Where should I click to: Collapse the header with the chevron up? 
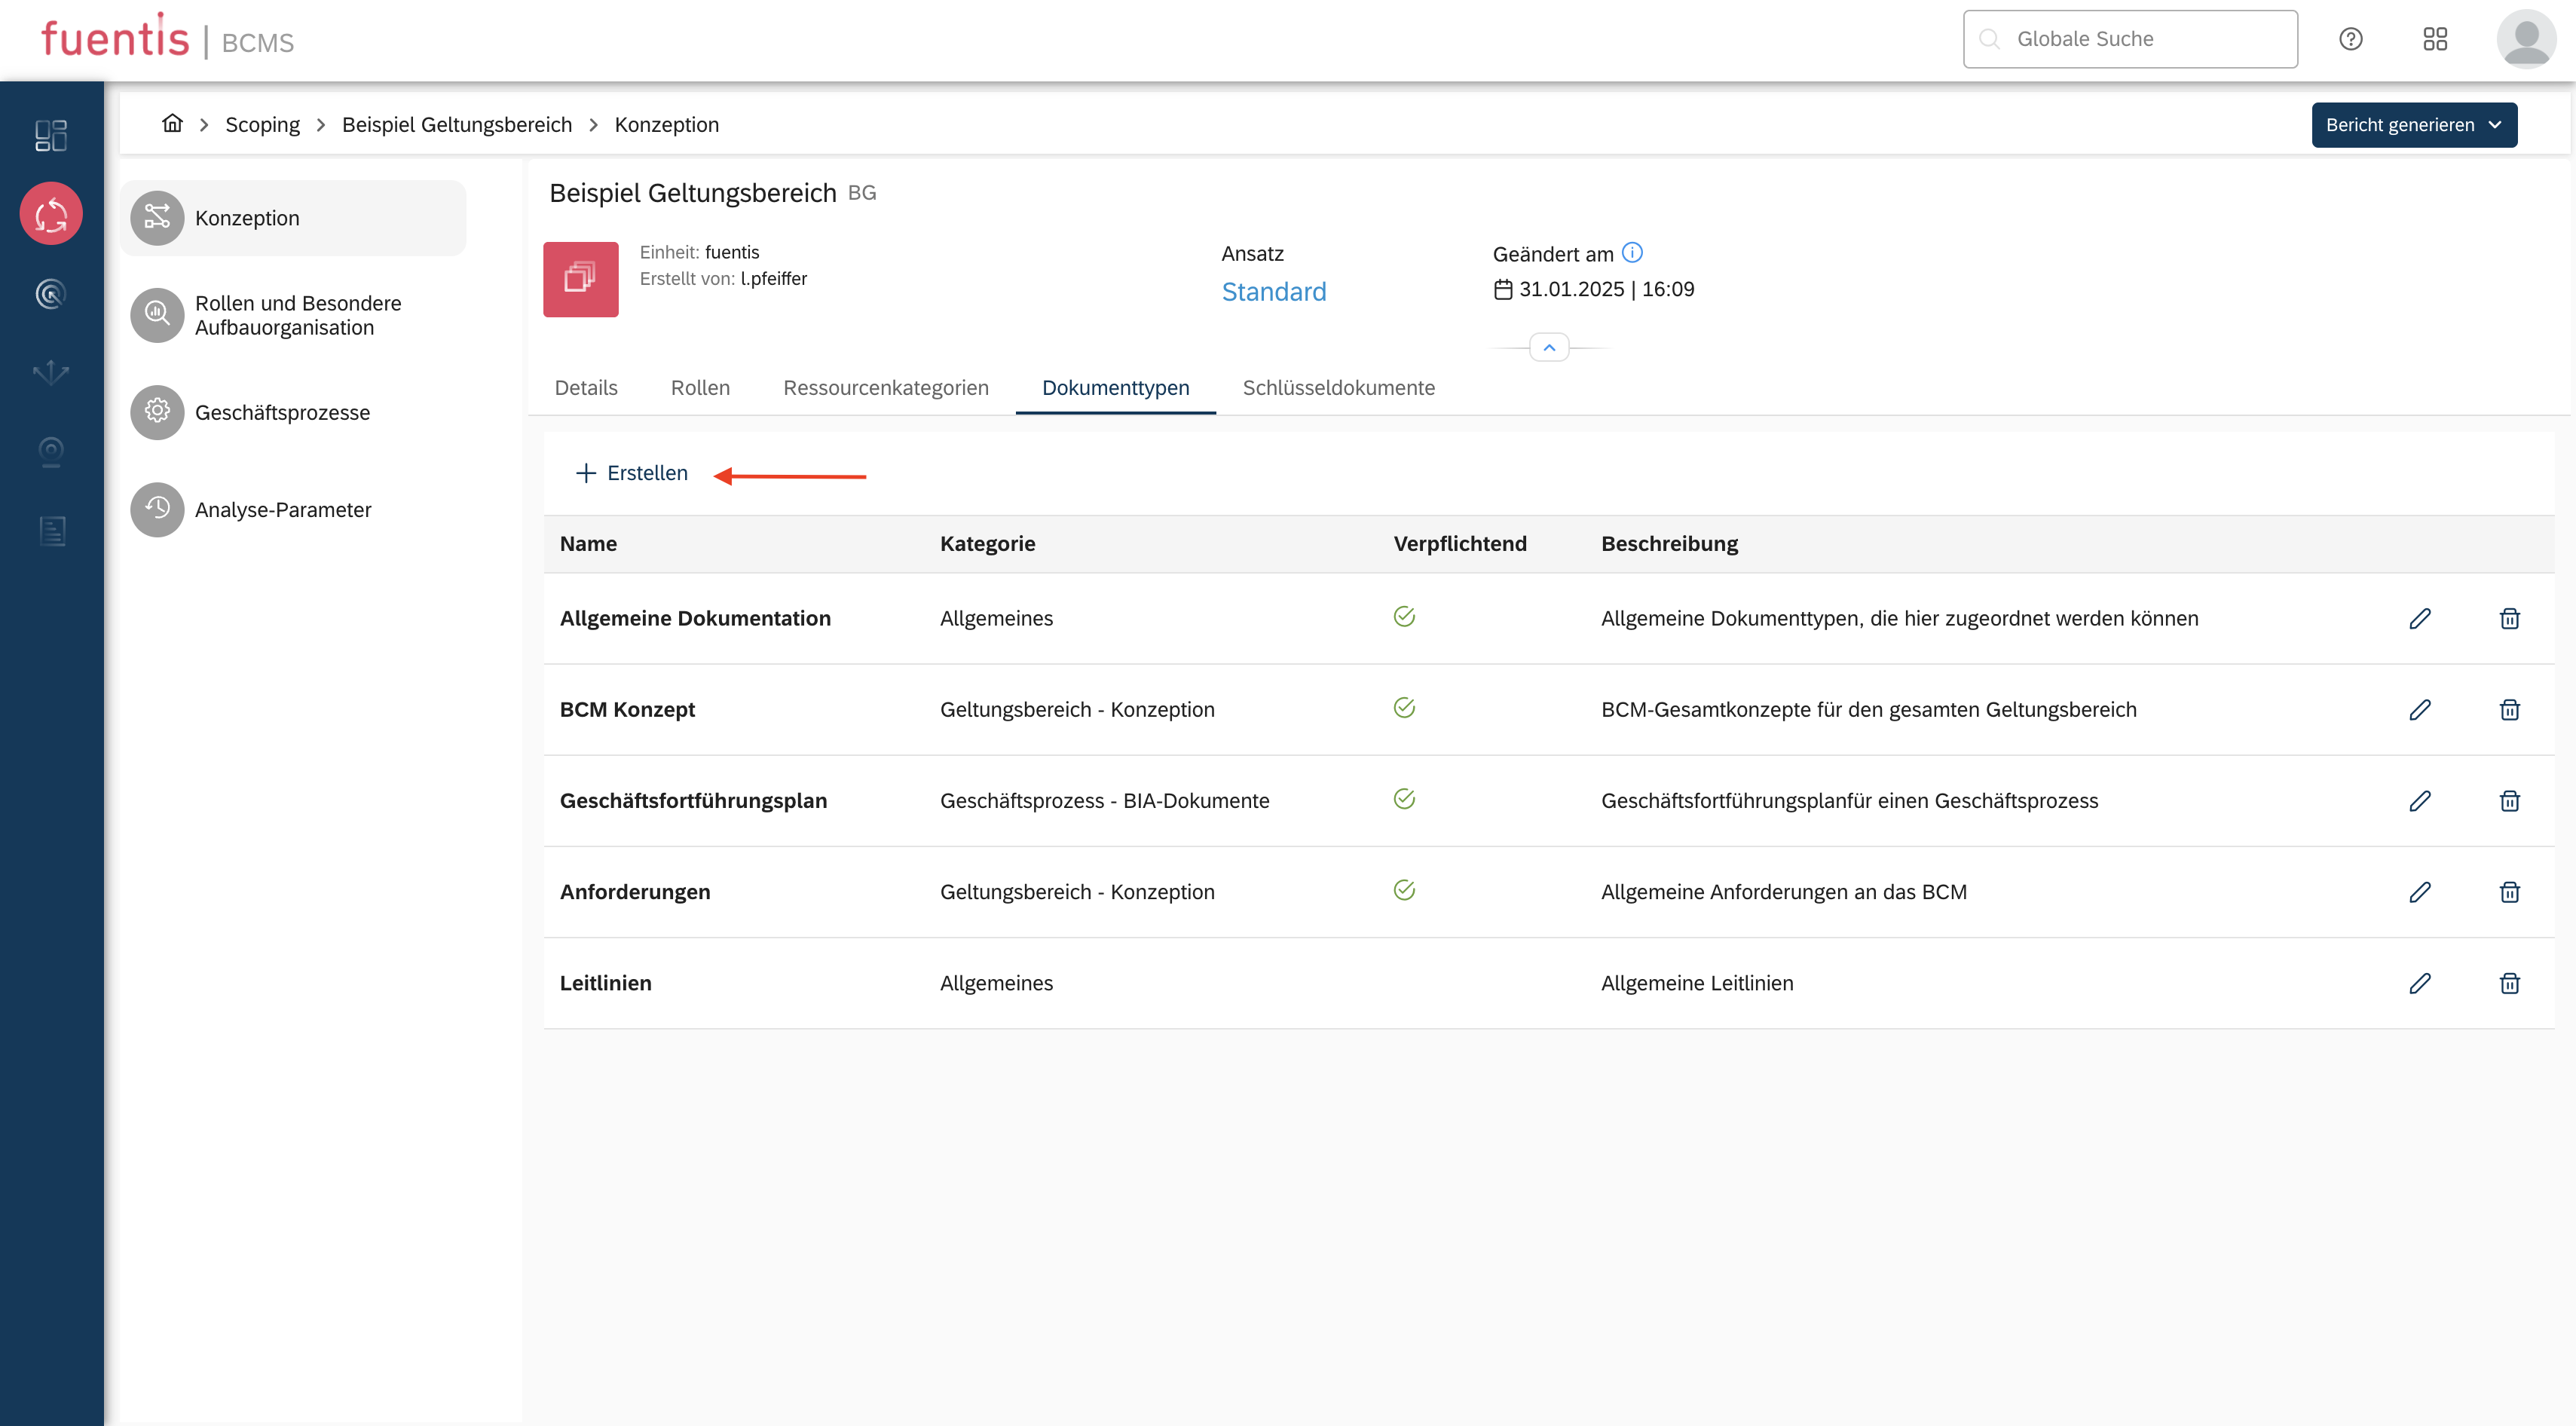coord(1549,347)
